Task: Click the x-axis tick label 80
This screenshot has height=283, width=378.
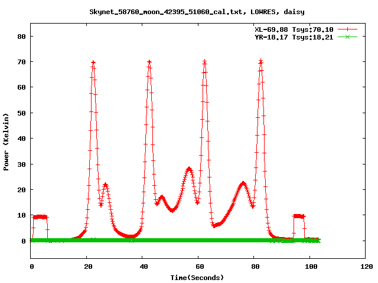Action: [x=255, y=266]
